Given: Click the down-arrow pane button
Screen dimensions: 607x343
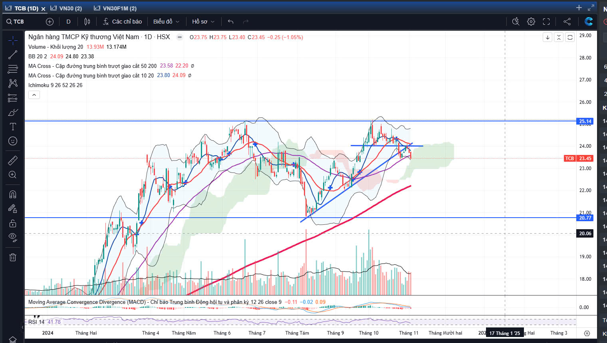Looking at the screenshot, I should pyautogui.click(x=547, y=37).
